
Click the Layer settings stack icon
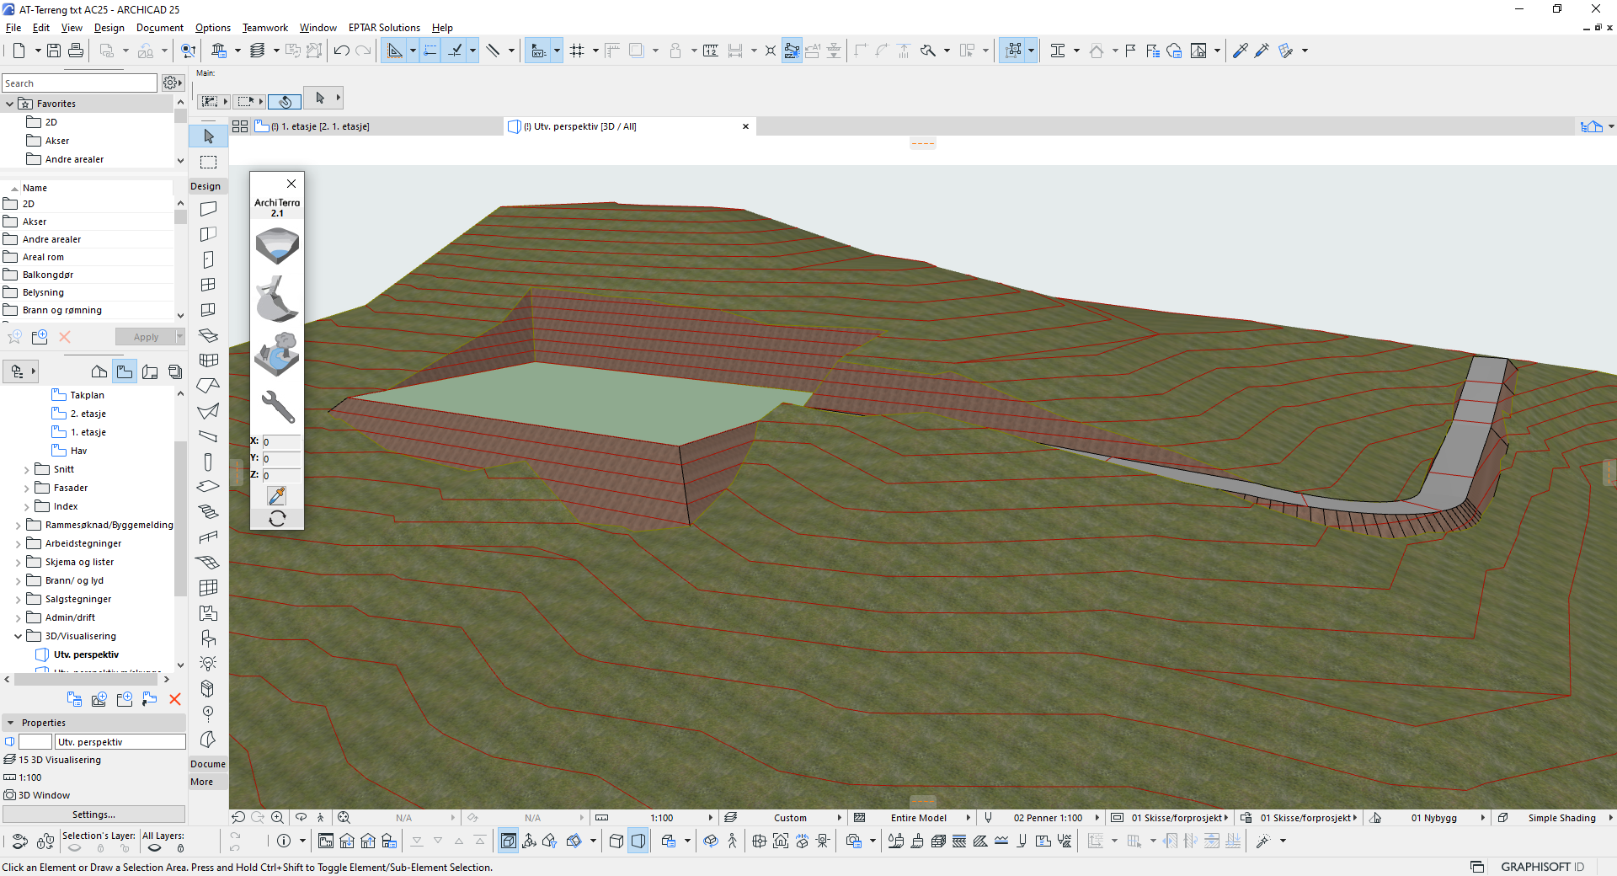click(x=258, y=51)
